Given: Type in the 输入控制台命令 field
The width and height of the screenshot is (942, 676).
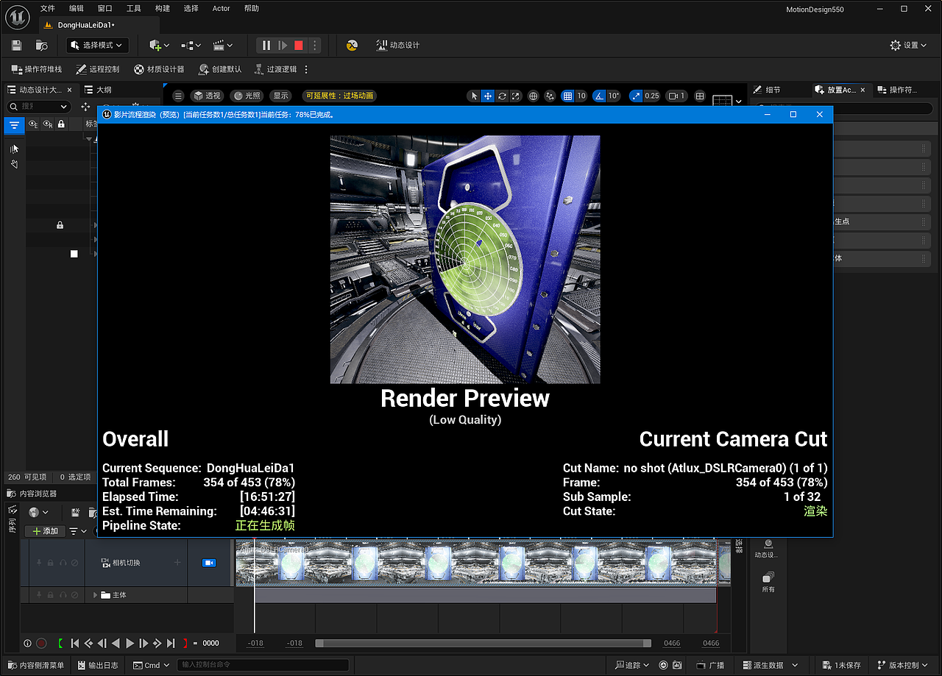Looking at the screenshot, I should coord(263,664).
